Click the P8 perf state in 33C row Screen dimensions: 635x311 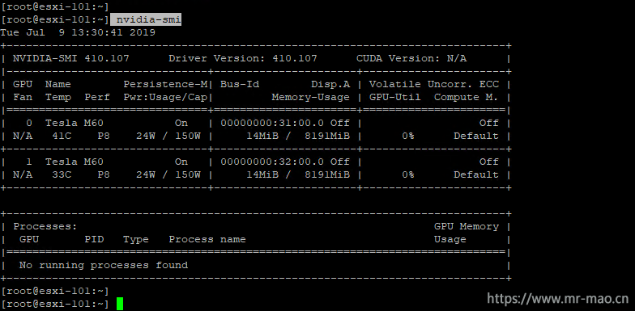click(x=104, y=174)
